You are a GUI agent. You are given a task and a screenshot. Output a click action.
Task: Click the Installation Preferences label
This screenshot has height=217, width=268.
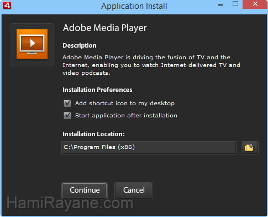[x=97, y=90]
